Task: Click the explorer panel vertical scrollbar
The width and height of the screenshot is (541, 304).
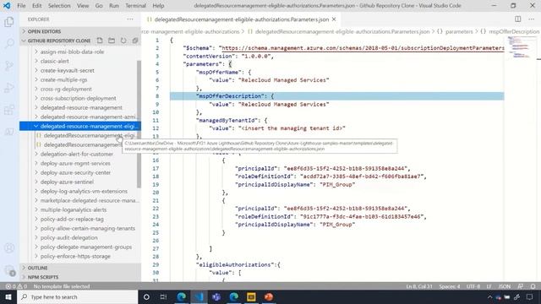Action: click(x=139, y=124)
